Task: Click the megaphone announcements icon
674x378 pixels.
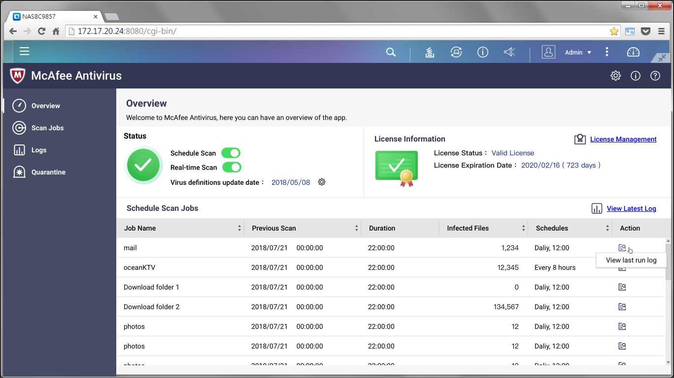Action: point(509,52)
